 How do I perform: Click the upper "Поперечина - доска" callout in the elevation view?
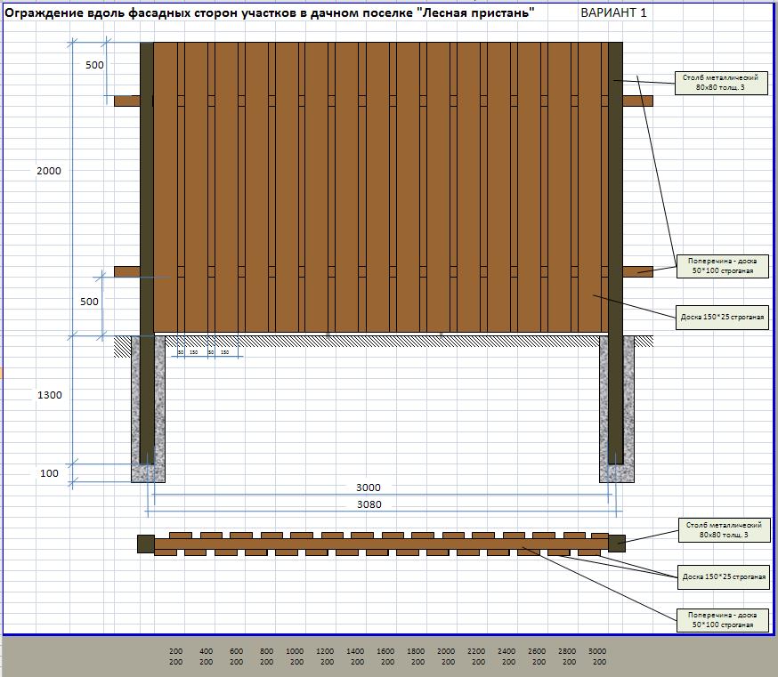[x=721, y=266]
